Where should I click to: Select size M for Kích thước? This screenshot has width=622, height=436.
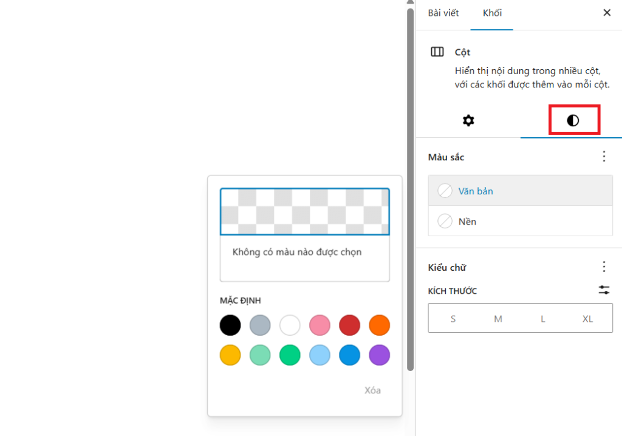(x=497, y=318)
